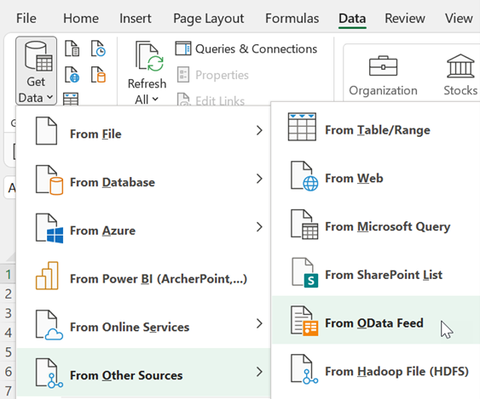The image size is (480, 399).
Task: Click the From Text/CSV icon in ribbon
Action: point(72,48)
